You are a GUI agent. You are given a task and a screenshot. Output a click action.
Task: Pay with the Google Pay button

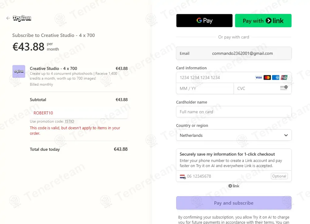pyautogui.click(x=204, y=21)
